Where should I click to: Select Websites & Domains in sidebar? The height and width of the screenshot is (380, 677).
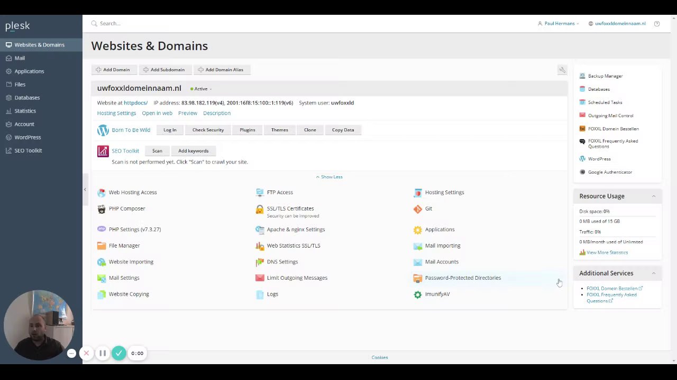pos(41,45)
